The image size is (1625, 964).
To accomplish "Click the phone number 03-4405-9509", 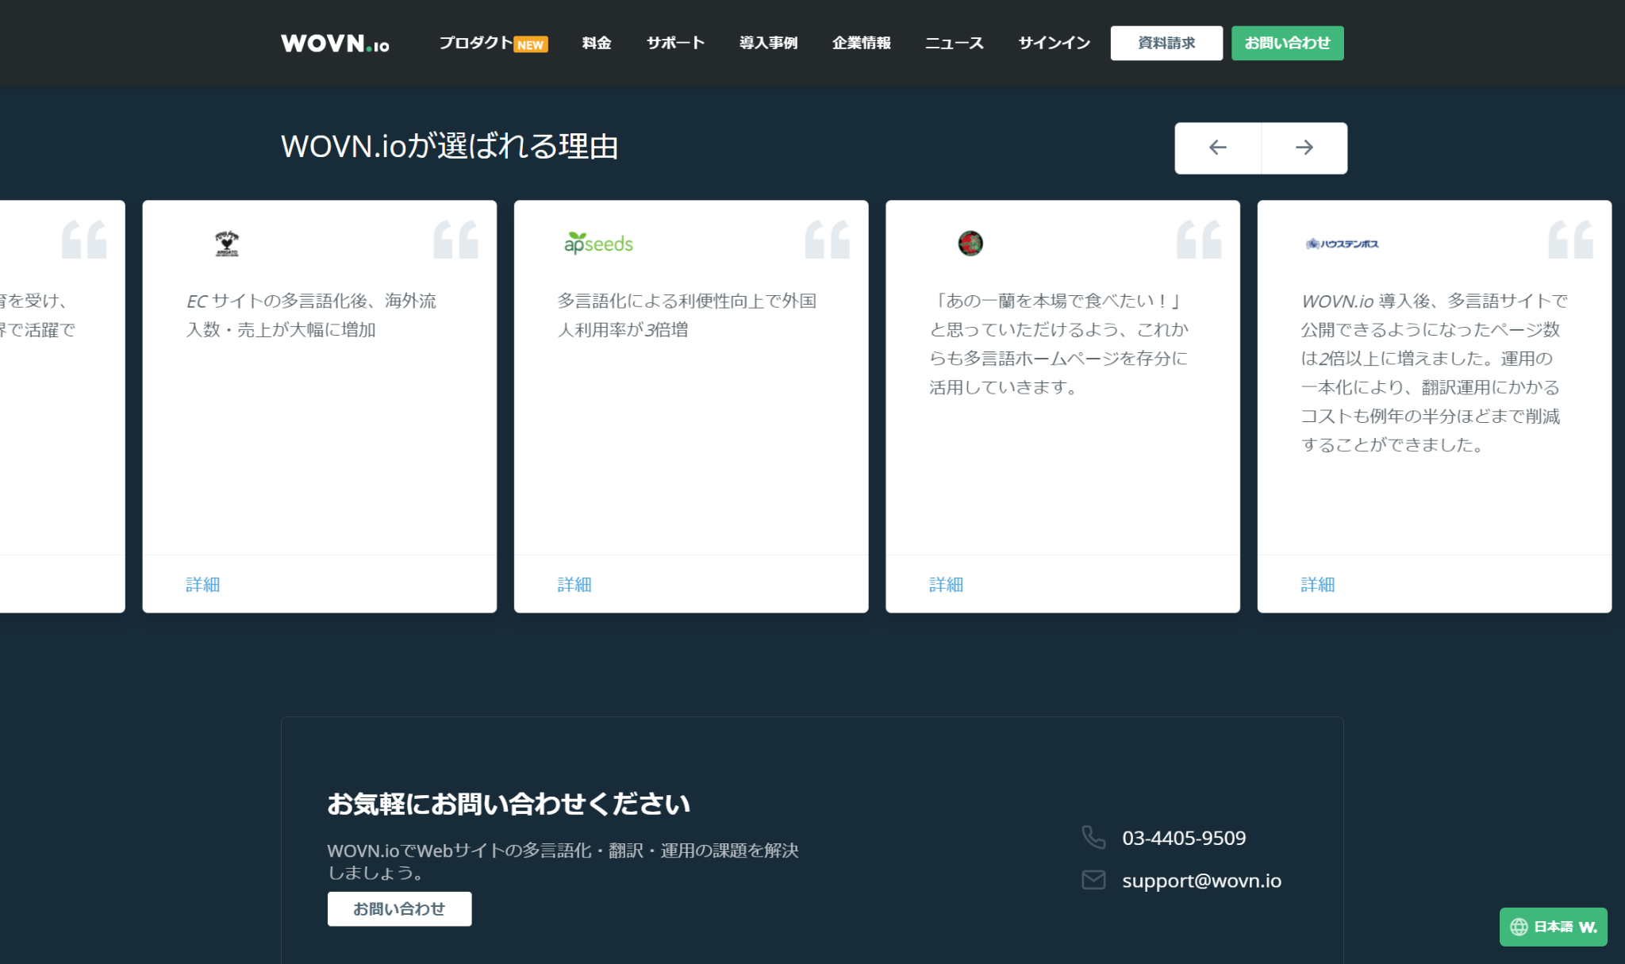I will pyautogui.click(x=1184, y=838).
